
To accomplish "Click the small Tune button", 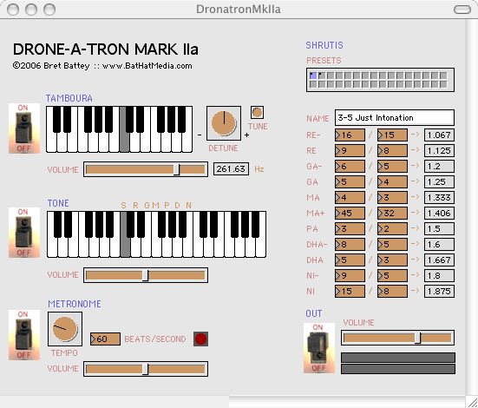I will (x=257, y=112).
